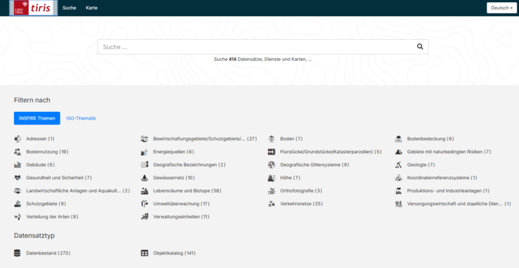Focus the Suche search input field
Image resolution: width=519 pixels, height=268 pixels.
pos(257,47)
